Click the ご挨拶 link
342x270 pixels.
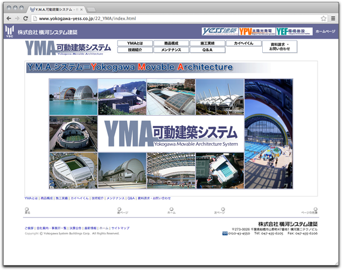29,228
